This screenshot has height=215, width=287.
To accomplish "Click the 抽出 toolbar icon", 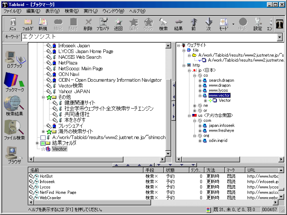I will [x=58, y=24].
